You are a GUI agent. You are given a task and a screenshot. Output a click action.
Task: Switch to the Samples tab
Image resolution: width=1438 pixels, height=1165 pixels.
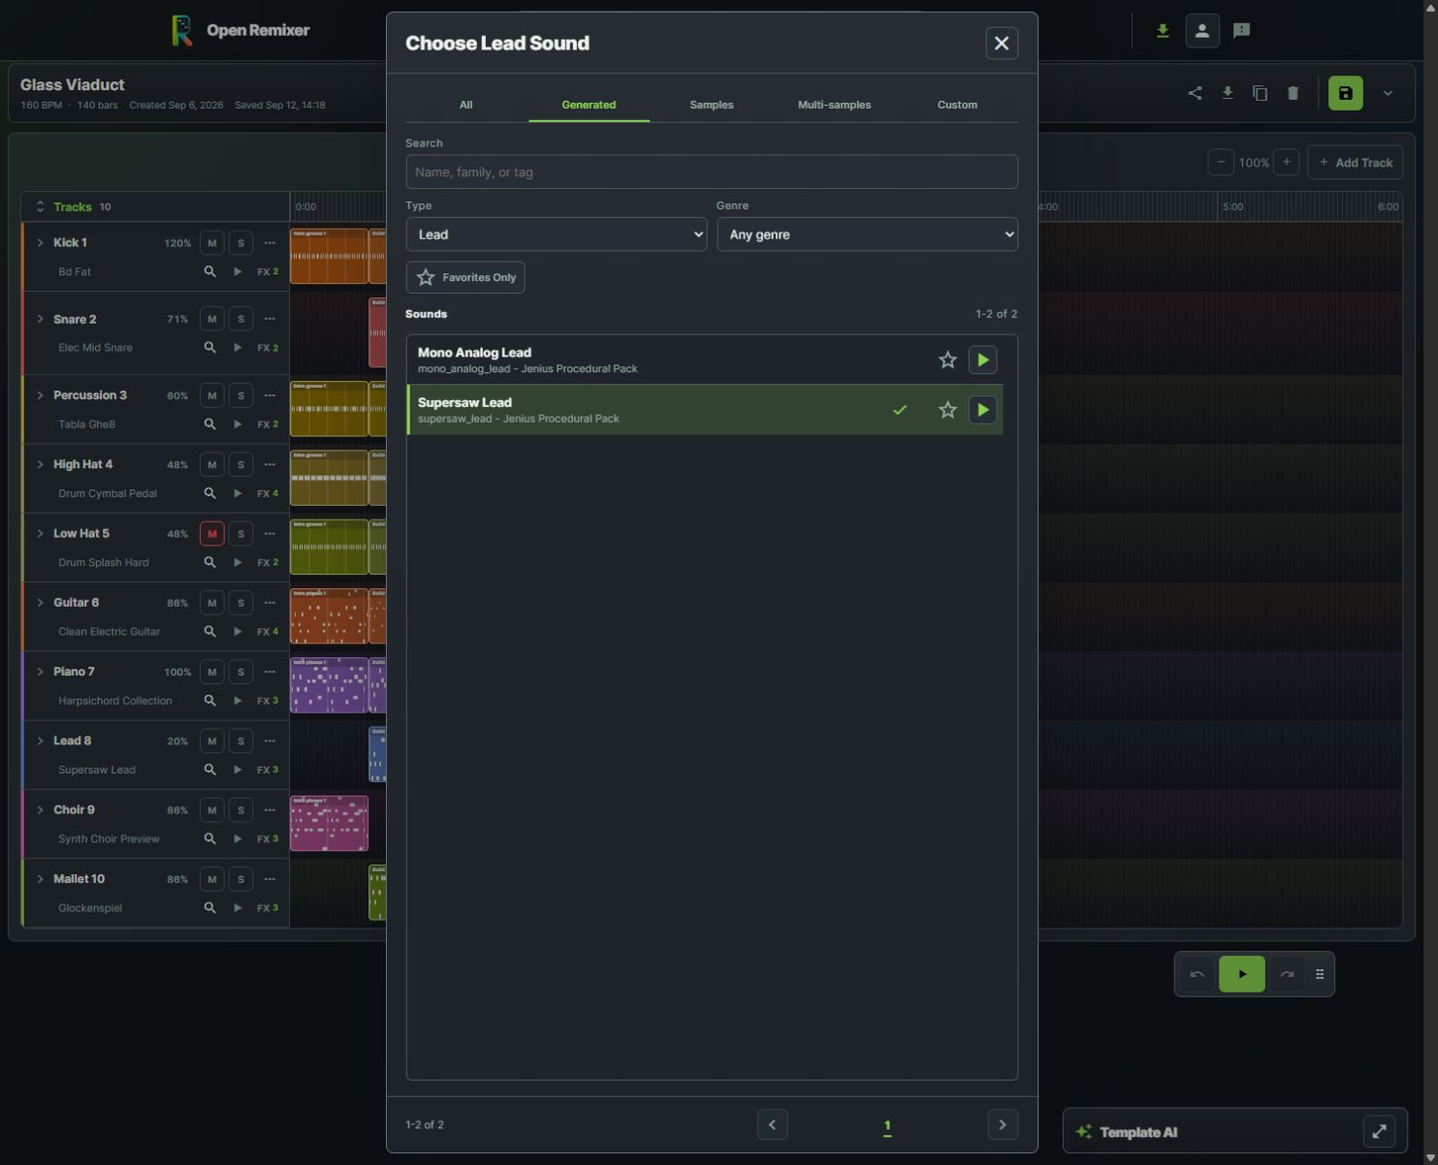(712, 105)
